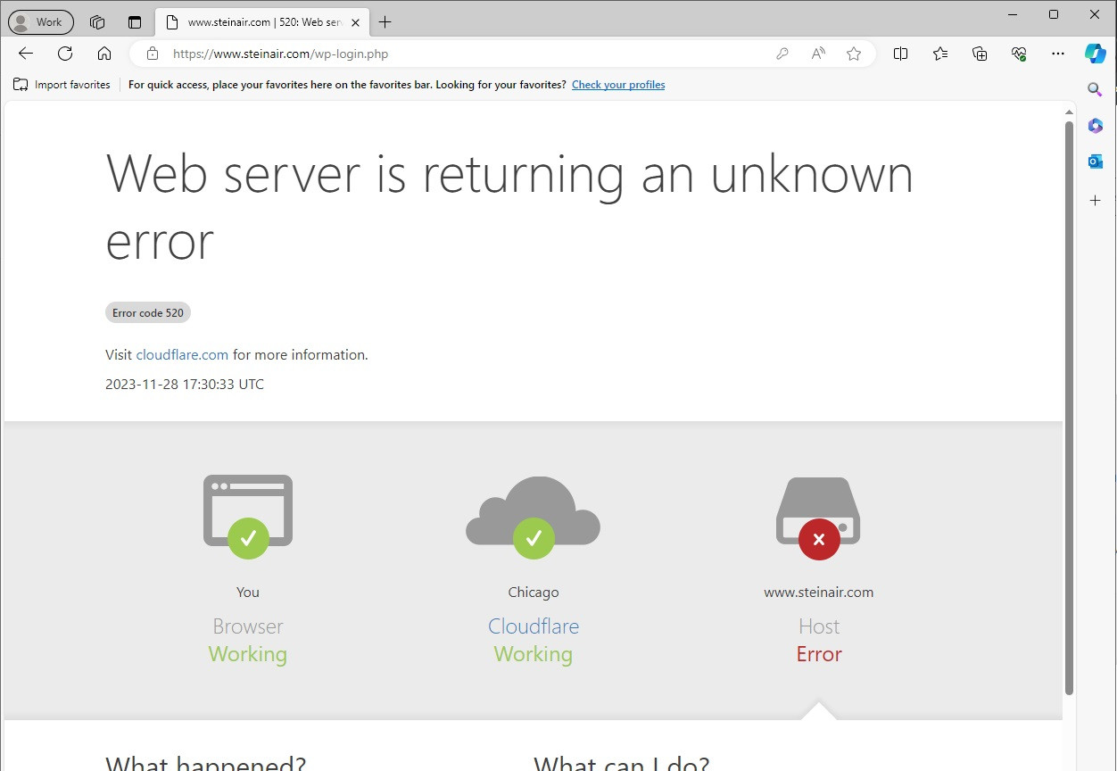Add a sidebar app with plus
The image size is (1117, 771).
pyautogui.click(x=1096, y=201)
